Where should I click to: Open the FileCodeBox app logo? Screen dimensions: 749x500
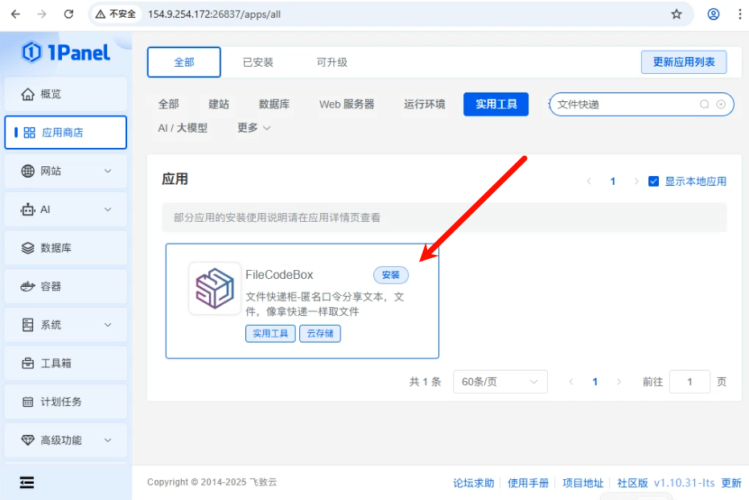pos(215,288)
